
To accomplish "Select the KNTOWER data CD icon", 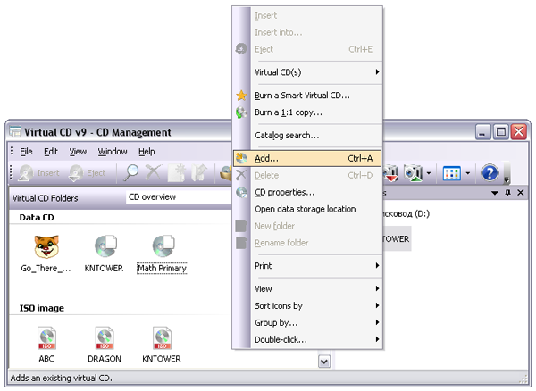I will pyautogui.click(x=104, y=254).
